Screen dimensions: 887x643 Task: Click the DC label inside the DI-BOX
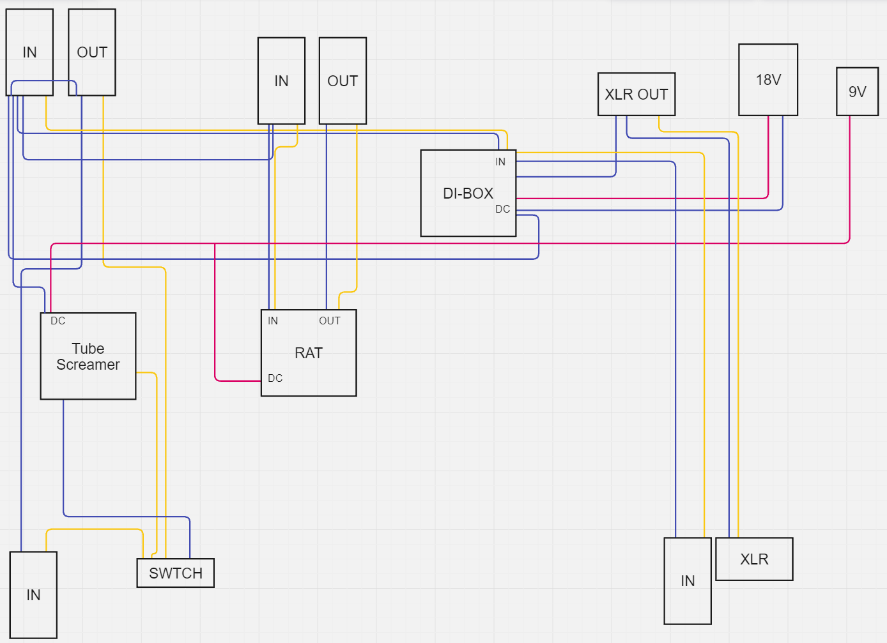click(x=503, y=209)
